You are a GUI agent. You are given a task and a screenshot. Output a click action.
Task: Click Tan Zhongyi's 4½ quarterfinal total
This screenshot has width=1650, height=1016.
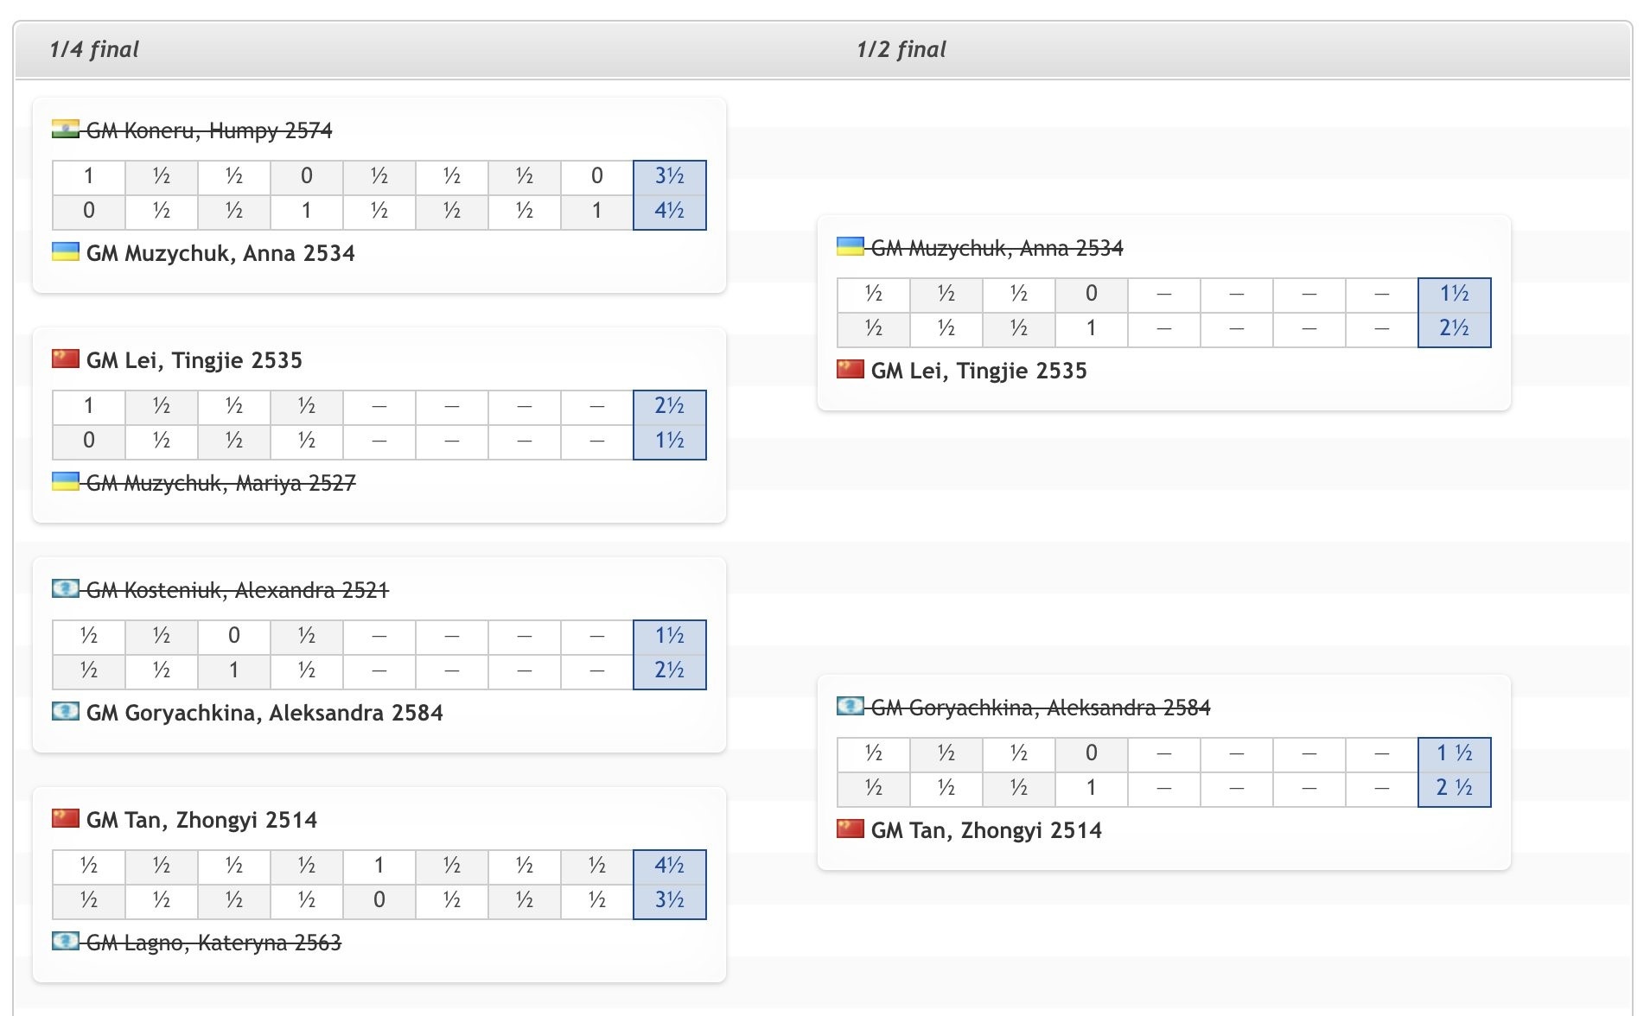tap(670, 867)
